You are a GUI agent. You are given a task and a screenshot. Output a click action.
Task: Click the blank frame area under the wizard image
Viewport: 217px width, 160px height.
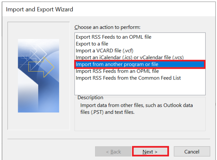point(38,121)
